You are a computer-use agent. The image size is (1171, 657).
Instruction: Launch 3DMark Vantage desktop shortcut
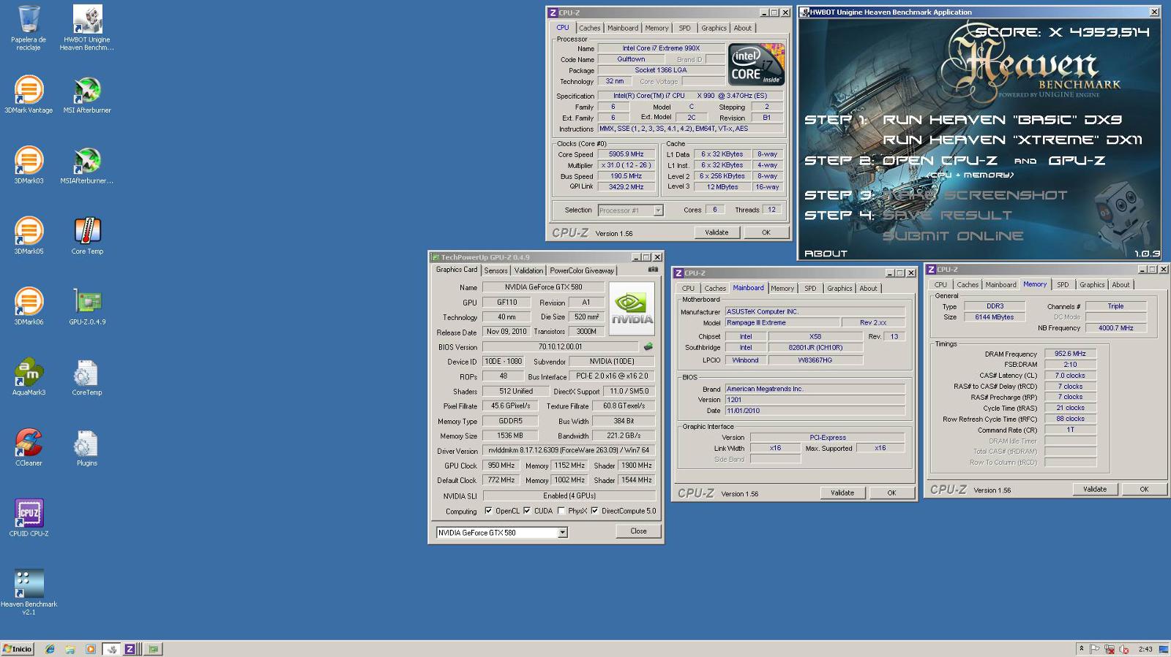point(29,94)
